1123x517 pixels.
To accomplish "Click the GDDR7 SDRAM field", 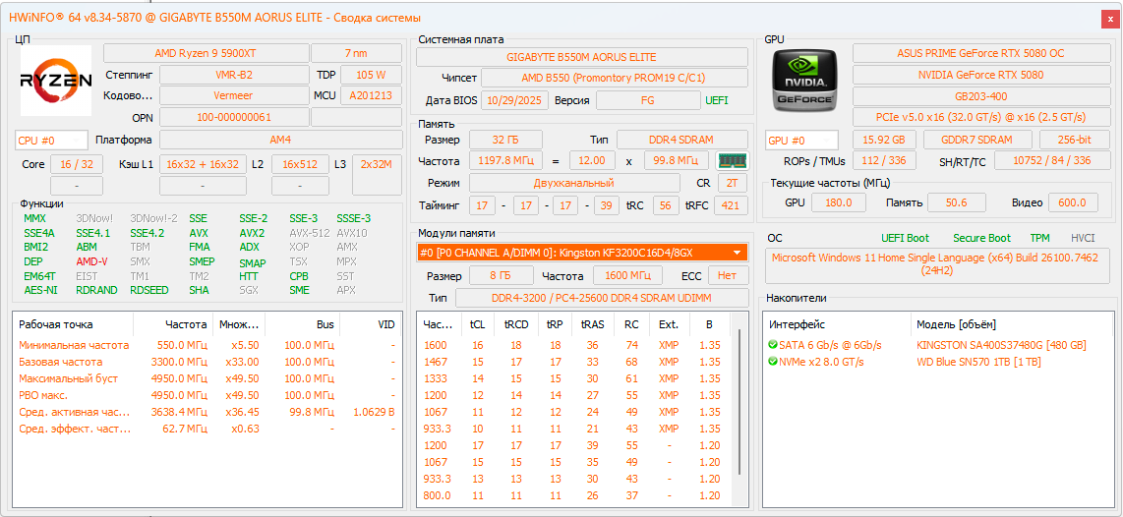I will click(x=977, y=141).
